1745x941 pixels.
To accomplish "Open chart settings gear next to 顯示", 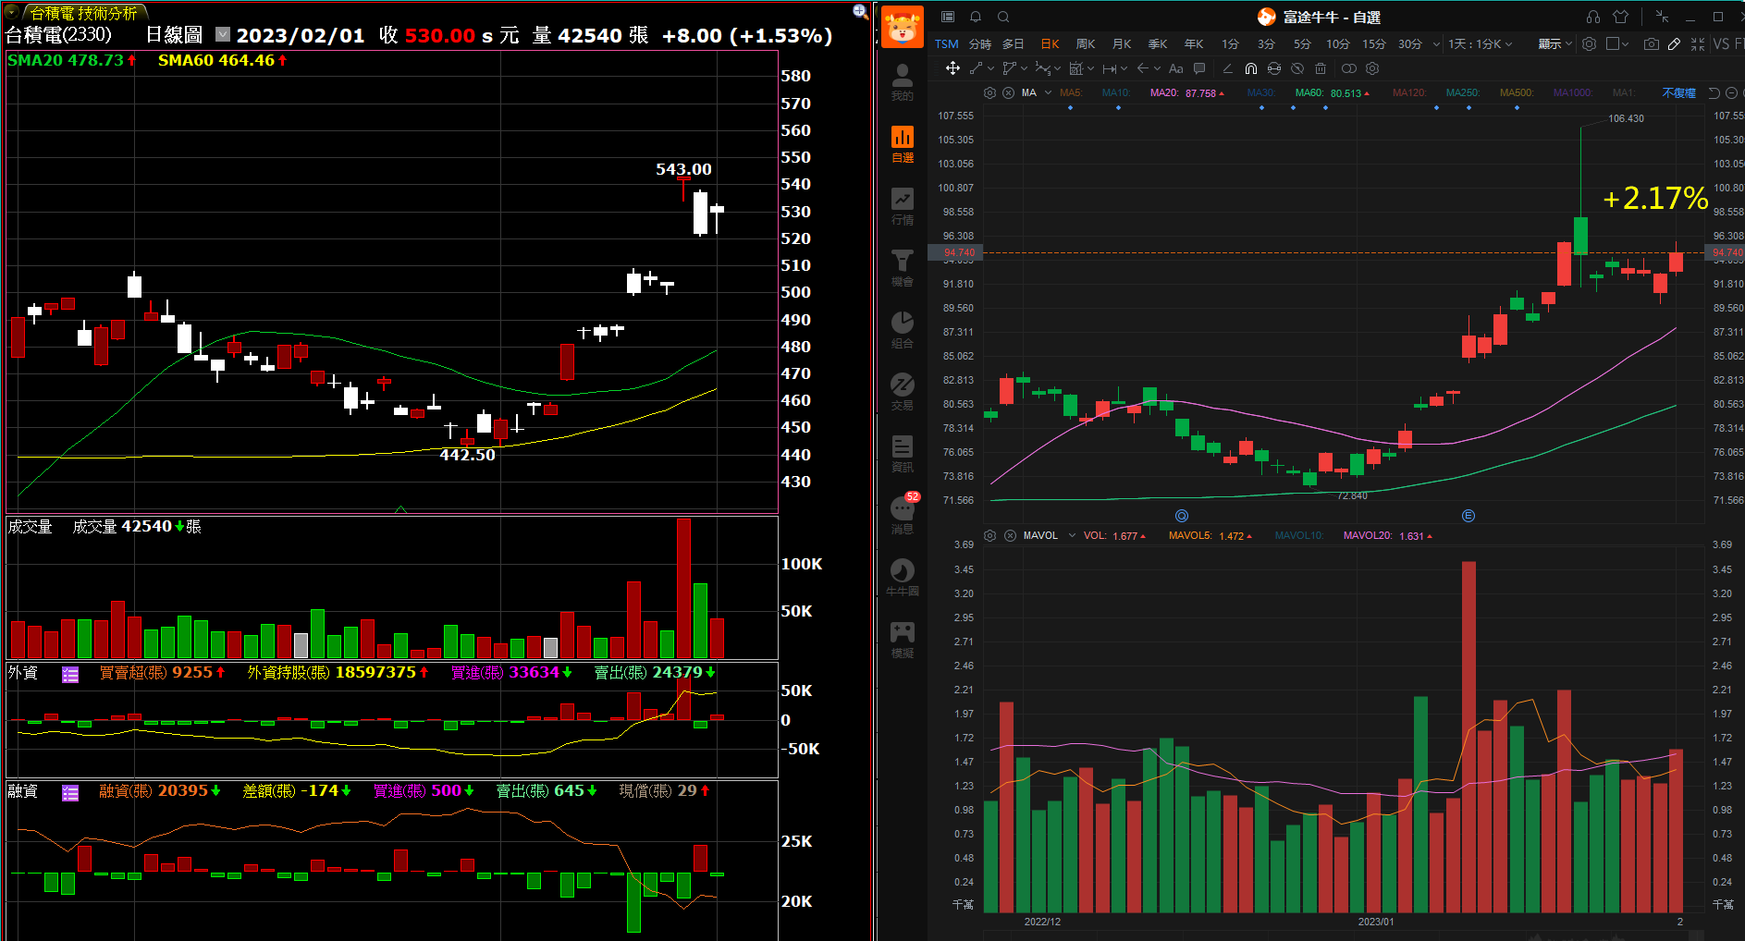I will coord(1589,43).
